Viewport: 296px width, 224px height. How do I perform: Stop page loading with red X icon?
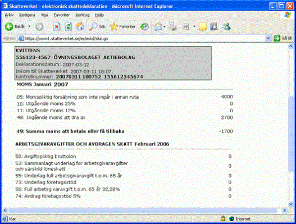(x=56, y=26)
